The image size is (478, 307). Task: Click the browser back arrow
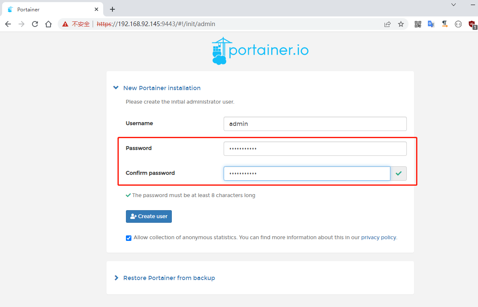pyautogui.click(x=8, y=24)
